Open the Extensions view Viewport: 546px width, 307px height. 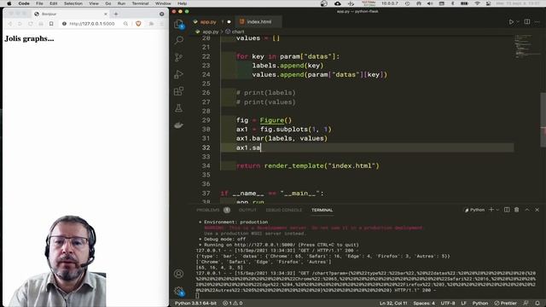coord(178,91)
